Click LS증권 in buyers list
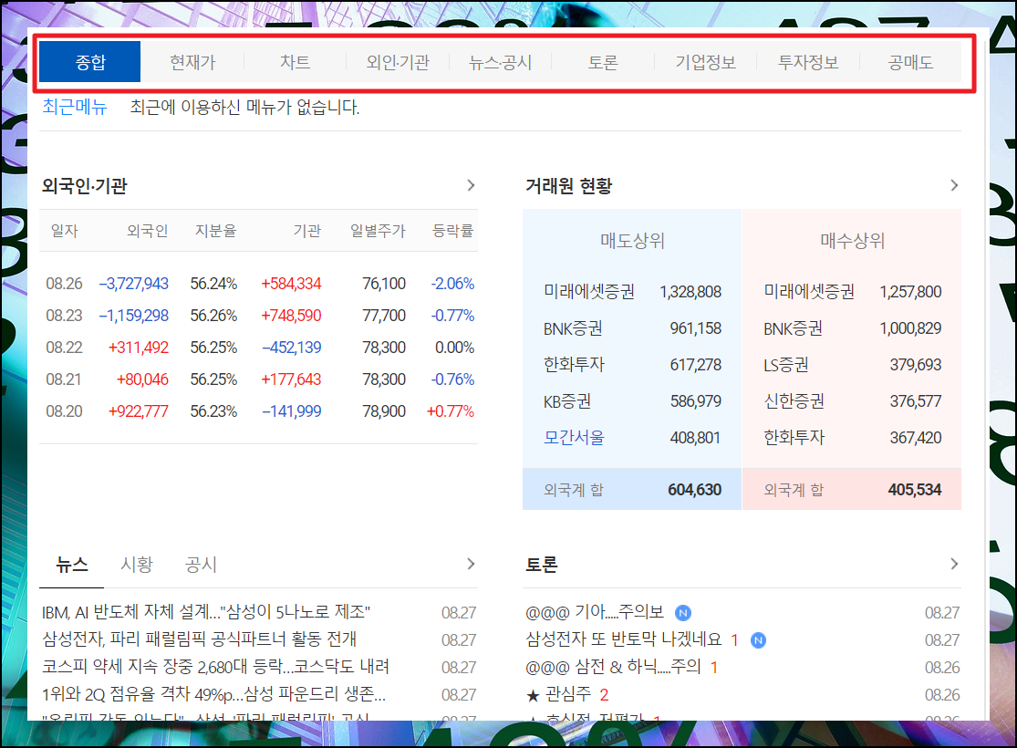The image size is (1017, 748). click(x=786, y=365)
